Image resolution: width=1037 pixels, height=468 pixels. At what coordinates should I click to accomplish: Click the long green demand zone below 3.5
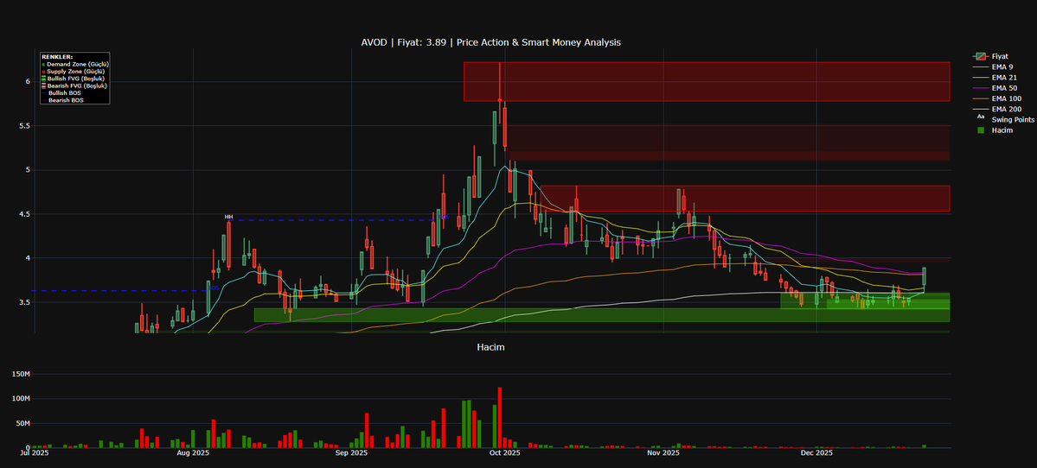click(x=602, y=315)
